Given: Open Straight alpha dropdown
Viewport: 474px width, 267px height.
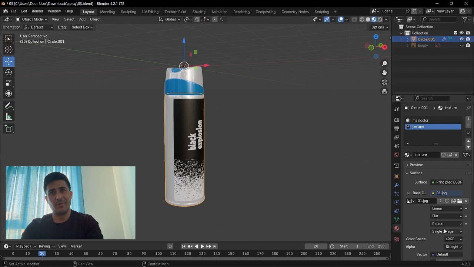Looking at the screenshot, I should 453,247.
